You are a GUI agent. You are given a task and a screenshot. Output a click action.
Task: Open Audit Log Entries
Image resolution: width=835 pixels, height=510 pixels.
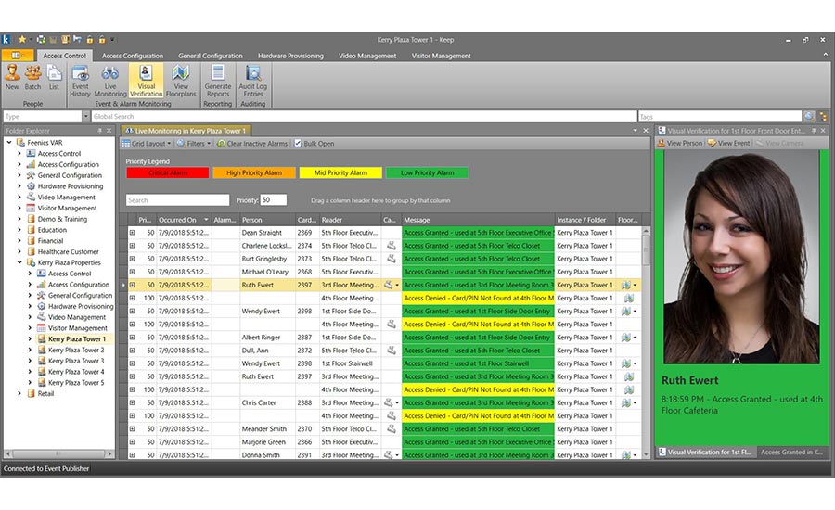coord(253,78)
